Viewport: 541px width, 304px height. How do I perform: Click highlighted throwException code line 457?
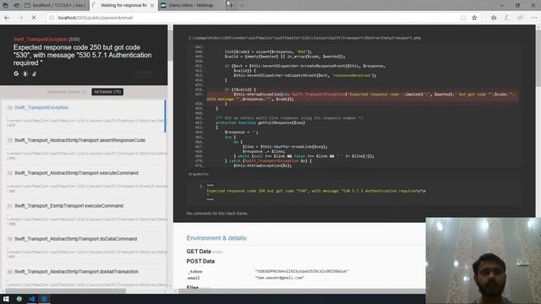tap(363, 96)
